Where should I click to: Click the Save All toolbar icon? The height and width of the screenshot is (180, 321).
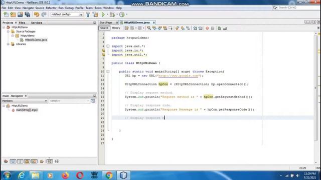click(27, 14)
